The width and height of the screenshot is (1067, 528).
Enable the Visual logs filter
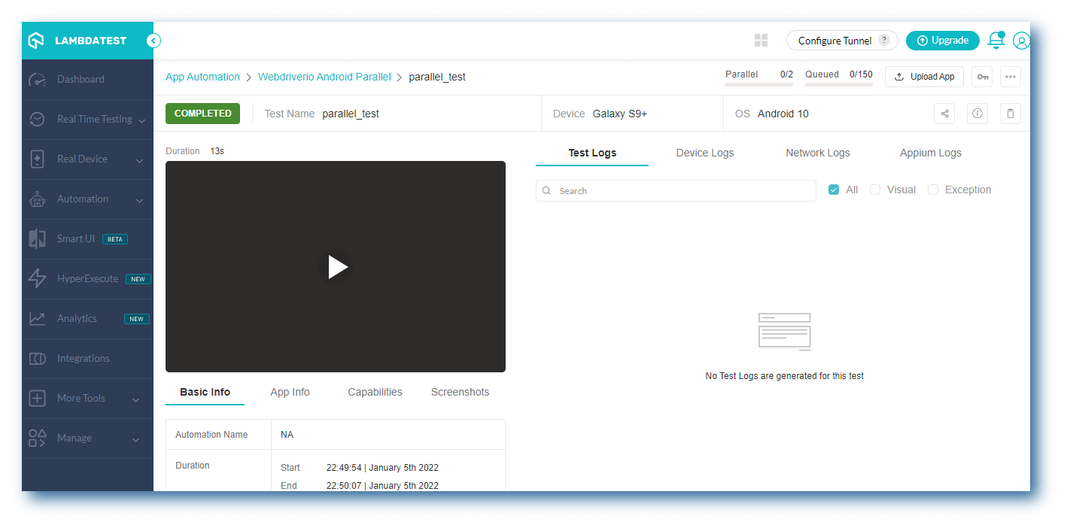coord(875,190)
